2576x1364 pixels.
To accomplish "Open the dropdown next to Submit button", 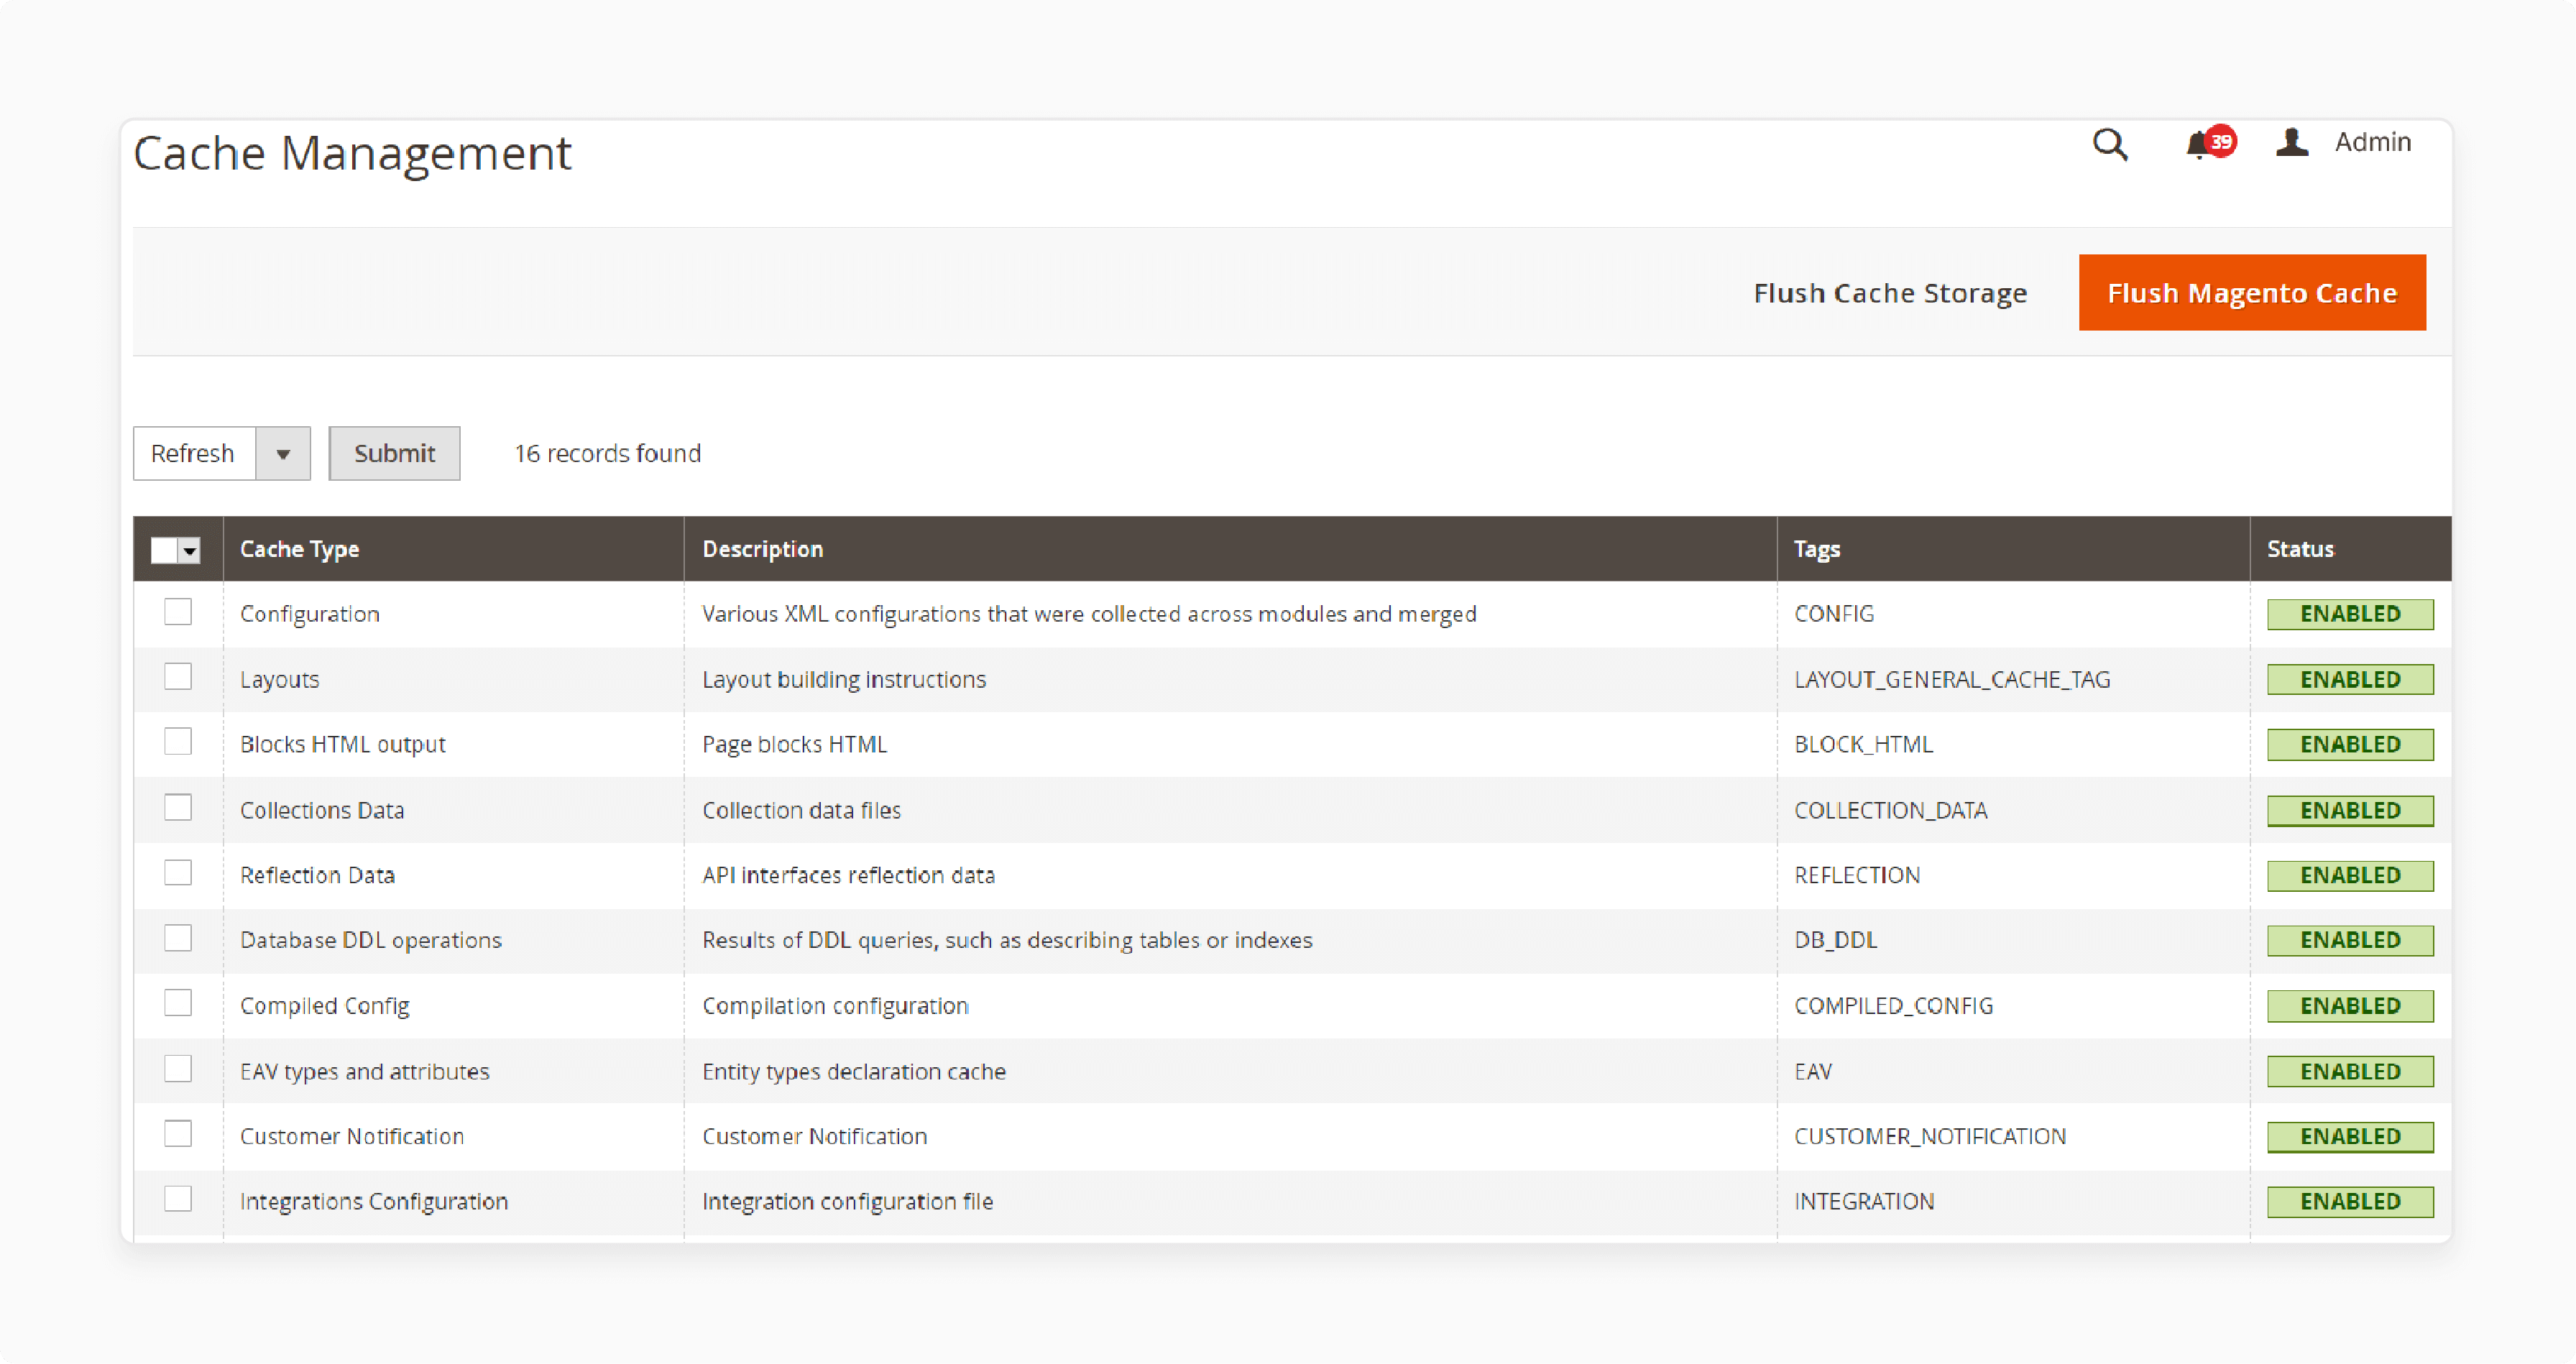I will (x=282, y=453).
